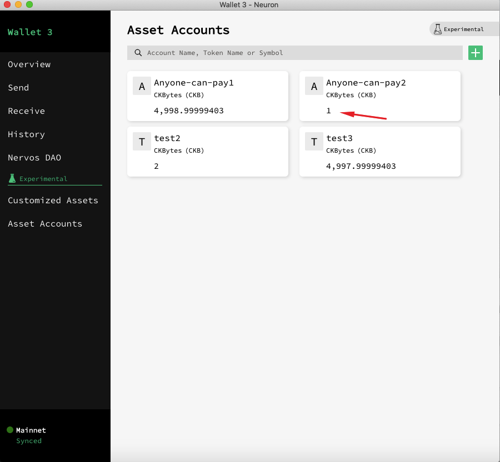
Task: Click the test3 balance 4,997.99999403
Action: (361, 166)
